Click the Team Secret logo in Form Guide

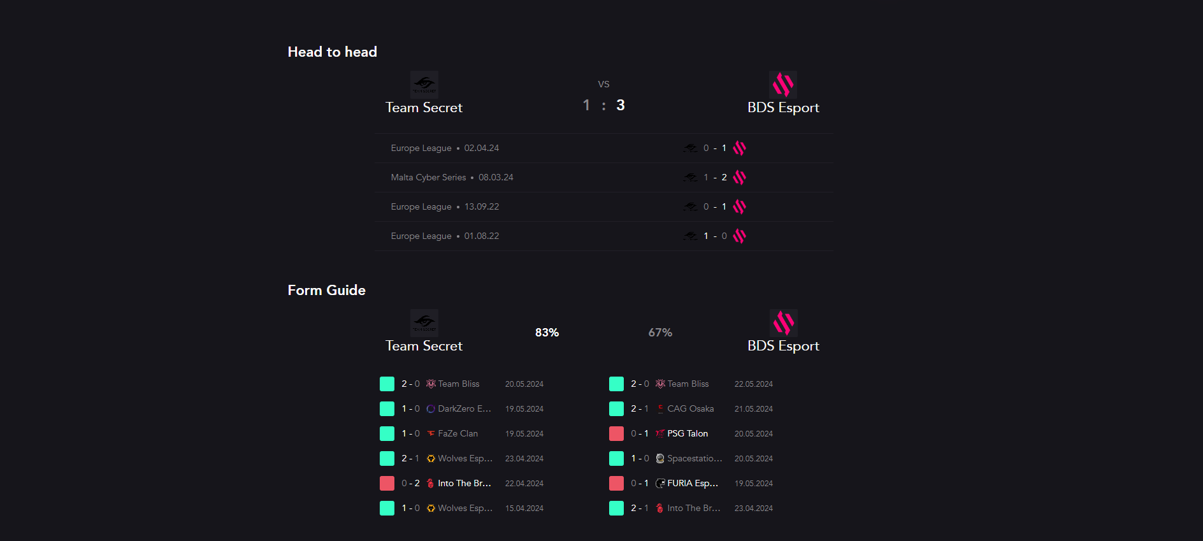424,322
